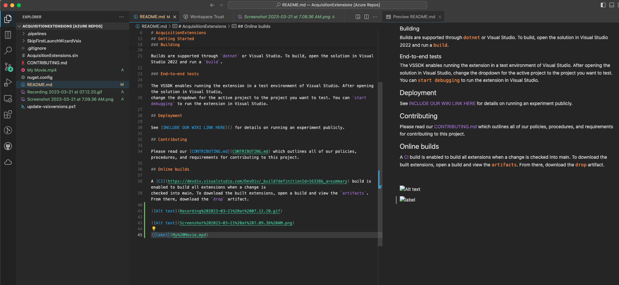
Task: Open the Run and Debug view
Action: (8, 83)
